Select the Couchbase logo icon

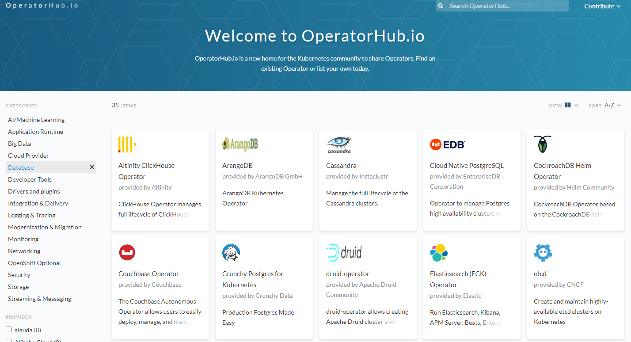click(127, 252)
